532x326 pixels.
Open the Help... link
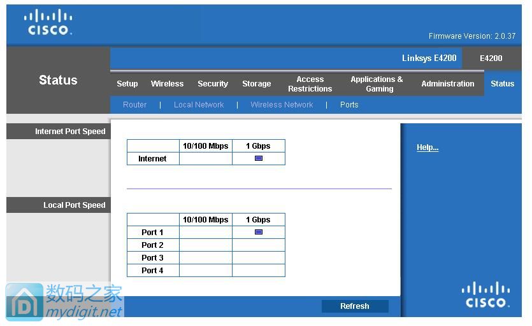tap(428, 147)
